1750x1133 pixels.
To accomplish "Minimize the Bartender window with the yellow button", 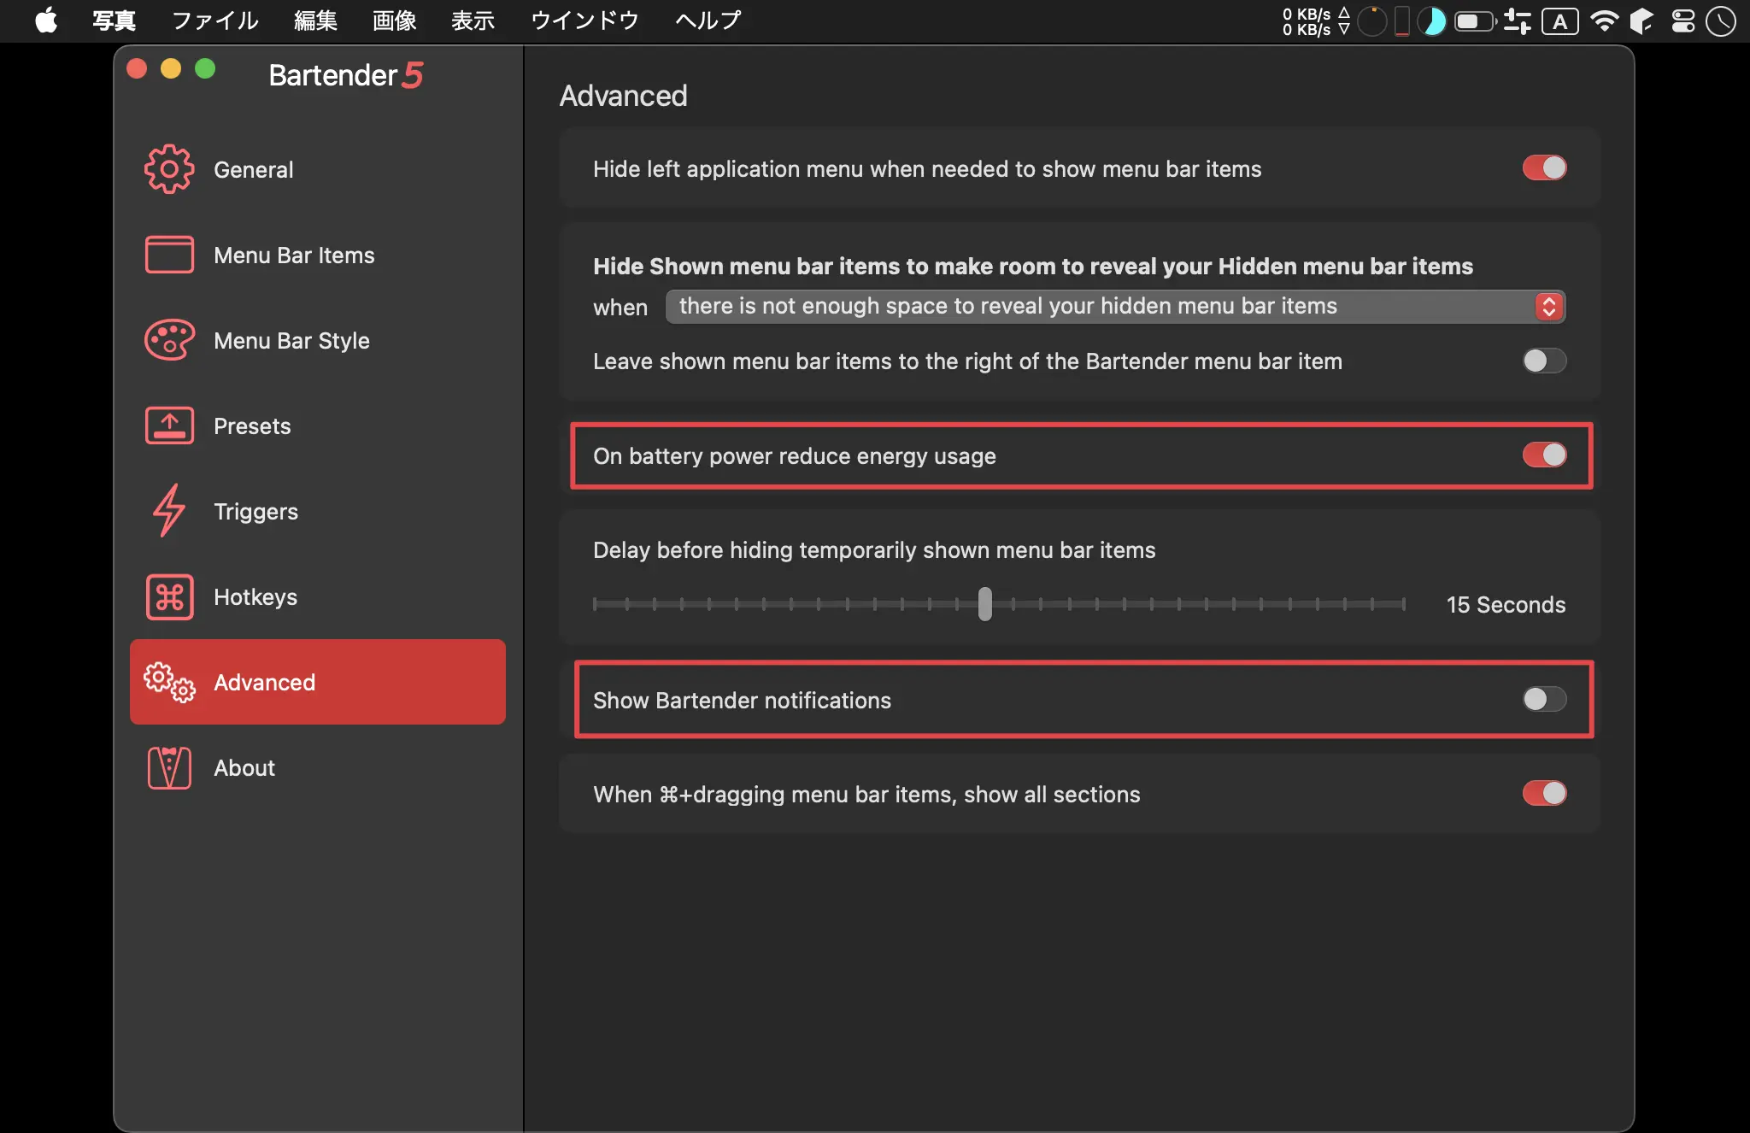I will [x=171, y=68].
